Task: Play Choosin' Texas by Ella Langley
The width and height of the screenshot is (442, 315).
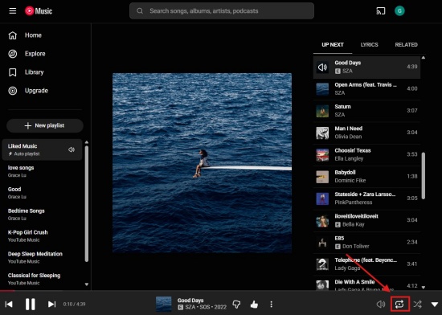Action: [366, 154]
